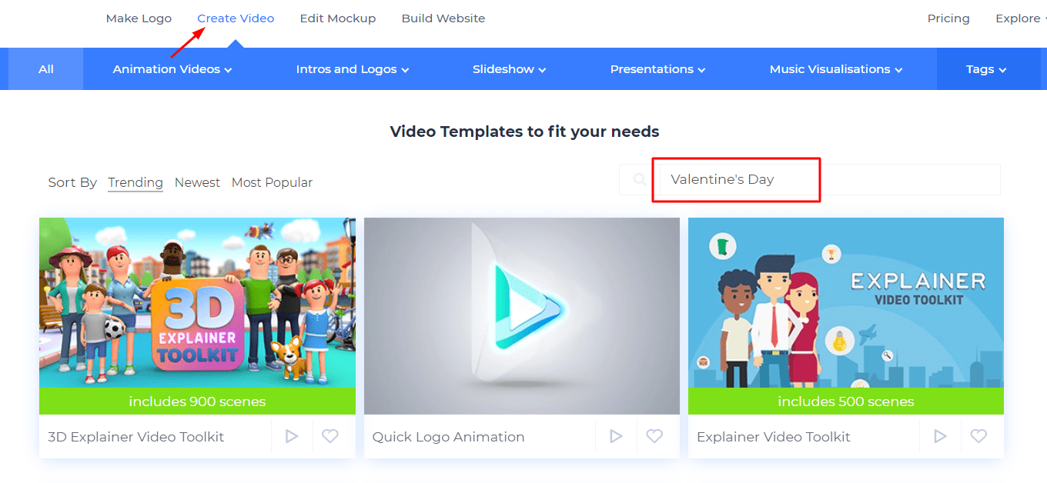Click the search magnifier icon
The height and width of the screenshot is (483, 1047).
click(639, 179)
